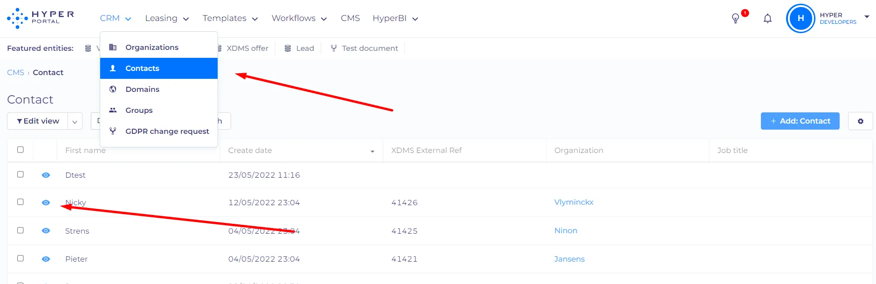Screen dimensions: 876x284
Task: Expand the CRM menu
Action: pos(116,18)
